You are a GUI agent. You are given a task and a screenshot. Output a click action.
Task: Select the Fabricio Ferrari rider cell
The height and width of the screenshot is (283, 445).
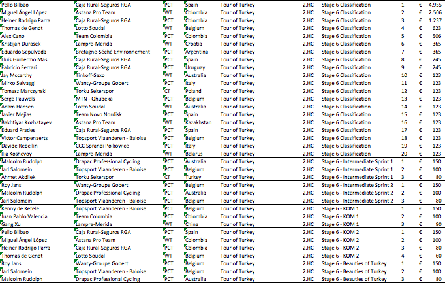pos(19,67)
